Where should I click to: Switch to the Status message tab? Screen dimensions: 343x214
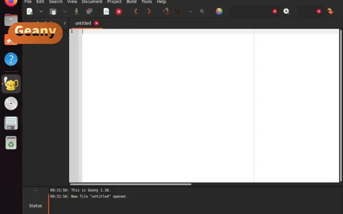[35, 206]
